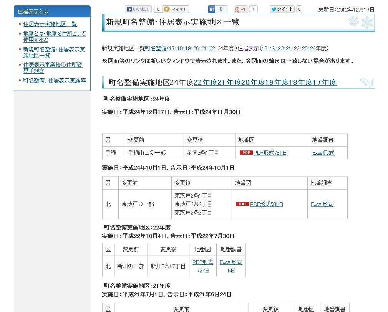Click year 22 link after 町名整備
This screenshot has height=312, width=388.
(x=212, y=48)
